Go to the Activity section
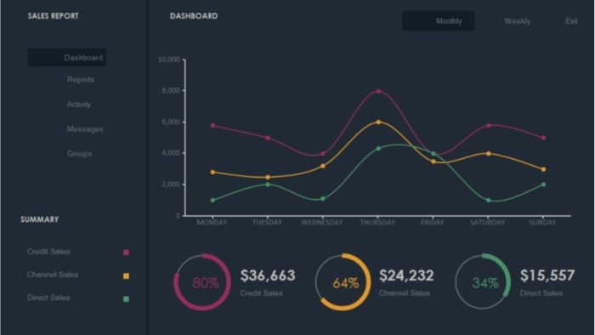This screenshot has width=595, height=335. 79,105
